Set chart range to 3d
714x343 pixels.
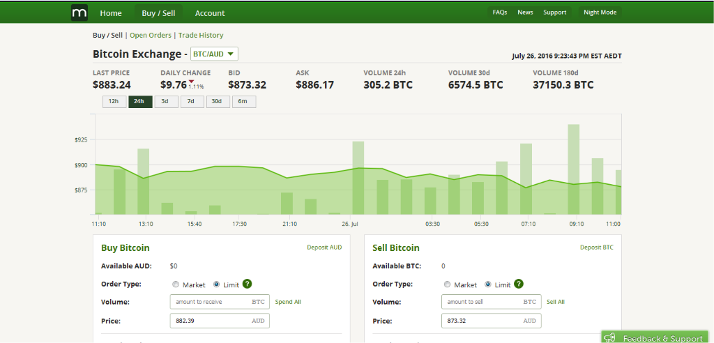coord(166,102)
